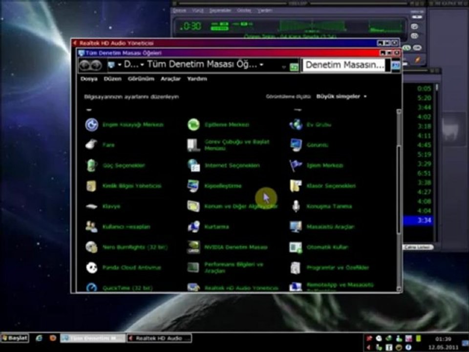The height and width of the screenshot is (352, 469).
Task: Open Konum ve Diğer Algılayıcılar
Action: tap(232, 206)
